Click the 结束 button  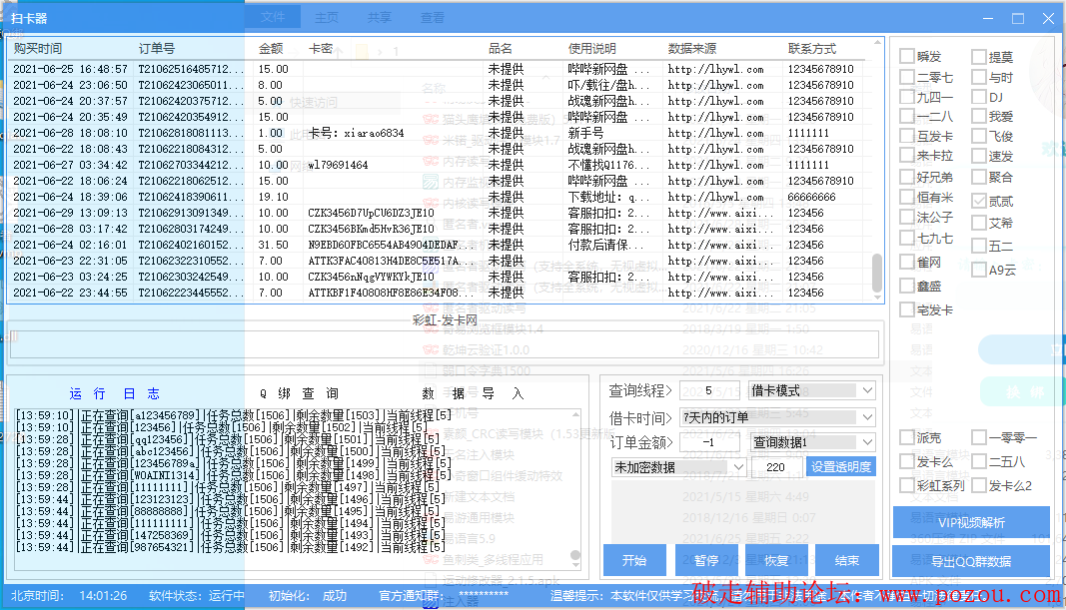[x=847, y=560]
